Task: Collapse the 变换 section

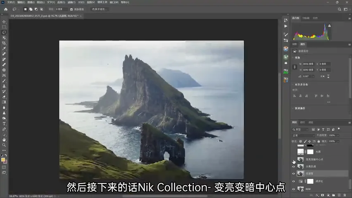Action: [x=293, y=58]
